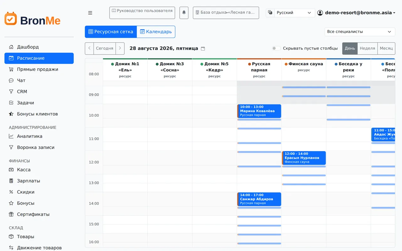Open Задачи in sidebar

click(39, 103)
